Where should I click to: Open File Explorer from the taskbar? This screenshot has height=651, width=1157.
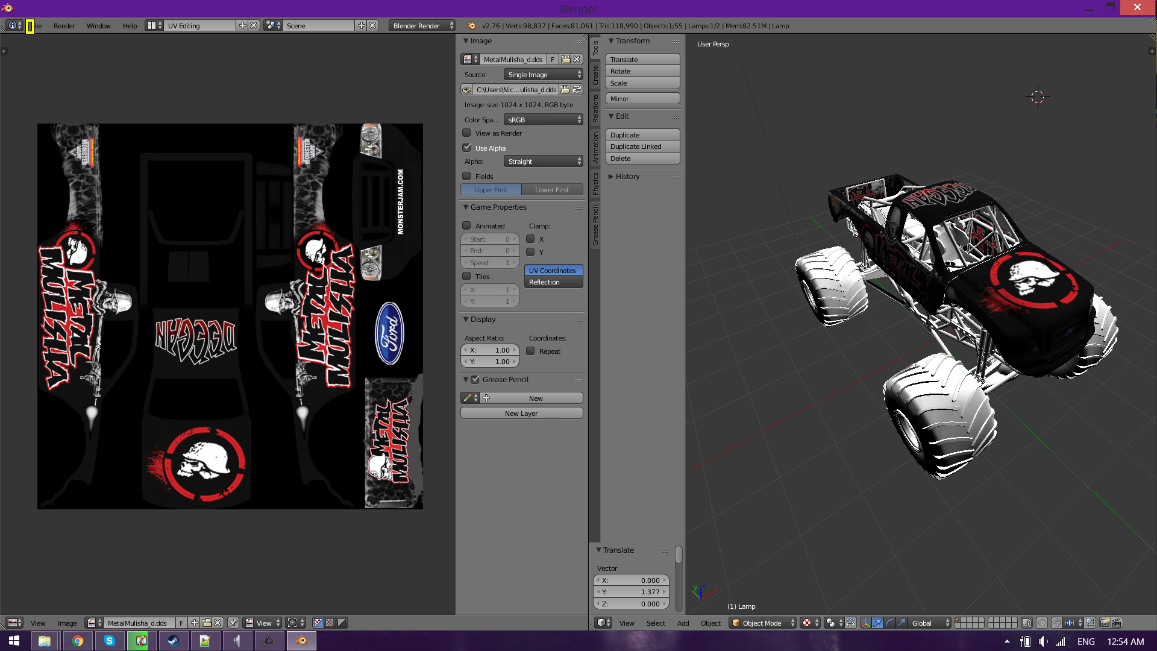[45, 641]
